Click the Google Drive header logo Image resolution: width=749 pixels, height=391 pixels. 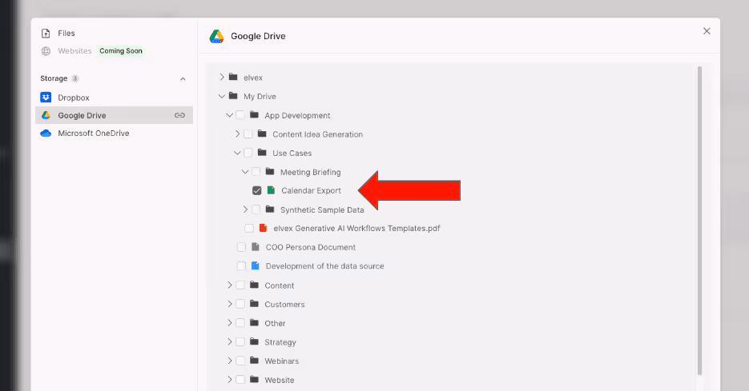click(x=217, y=36)
